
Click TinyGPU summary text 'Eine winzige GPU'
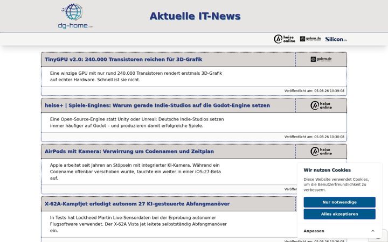[x=136, y=76]
